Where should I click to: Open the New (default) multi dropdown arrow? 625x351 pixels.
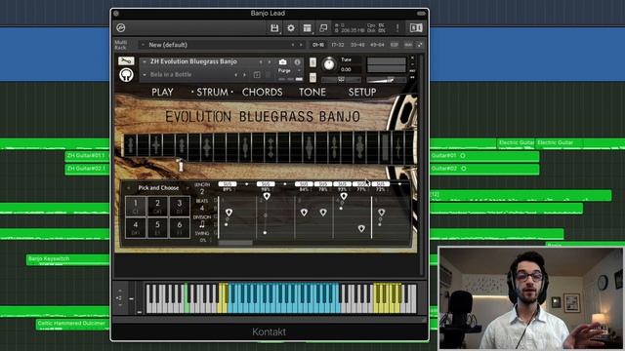(144, 45)
